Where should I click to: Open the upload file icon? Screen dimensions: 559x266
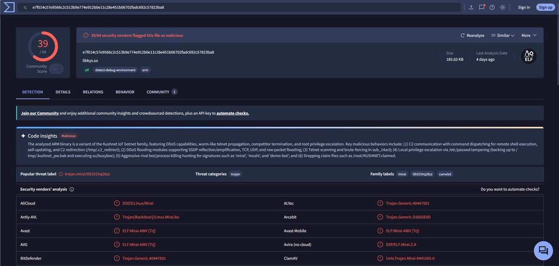click(471, 7)
